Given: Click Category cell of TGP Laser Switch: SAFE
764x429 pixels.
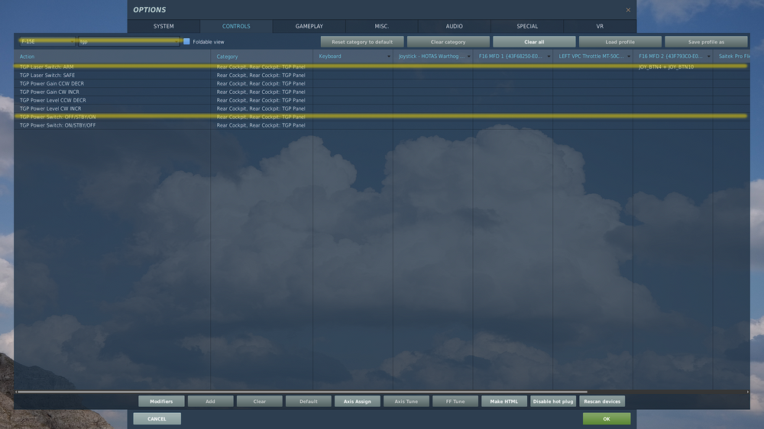Looking at the screenshot, I should coord(261,75).
